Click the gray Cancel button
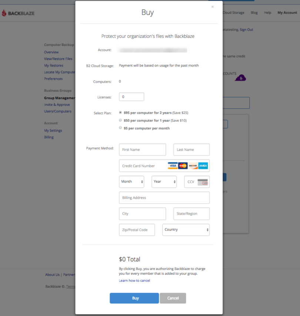The height and width of the screenshot is (316, 300). coord(173,298)
